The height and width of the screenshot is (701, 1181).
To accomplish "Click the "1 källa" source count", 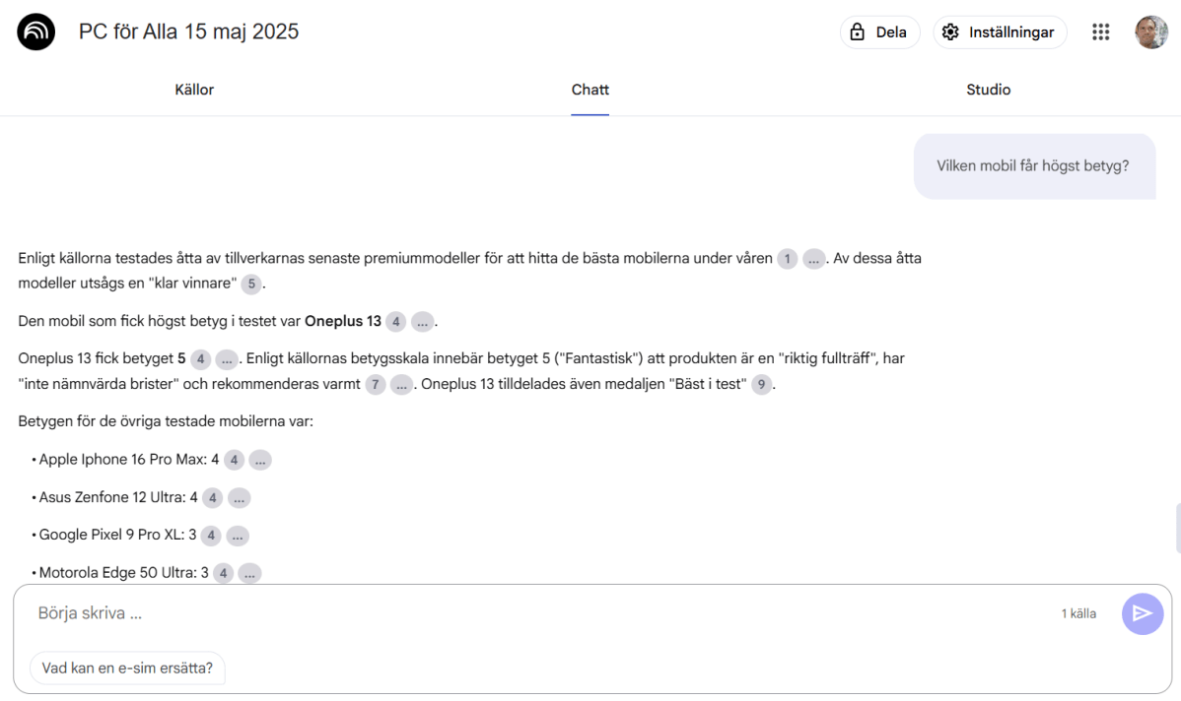I will pyautogui.click(x=1077, y=613).
